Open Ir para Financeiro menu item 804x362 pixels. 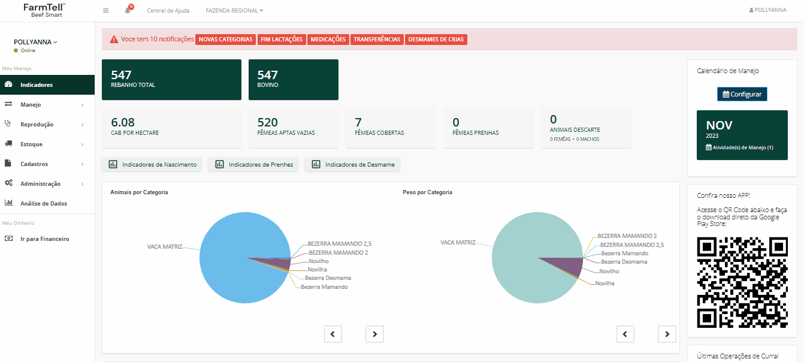(x=44, y=239)
